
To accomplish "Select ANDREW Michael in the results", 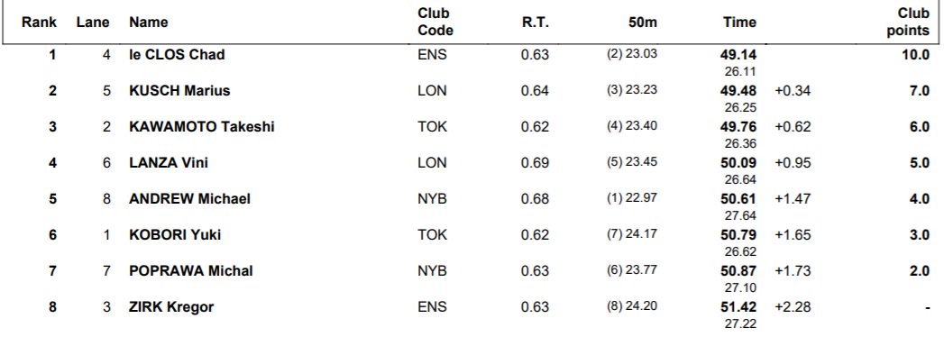I will [189, 199].
